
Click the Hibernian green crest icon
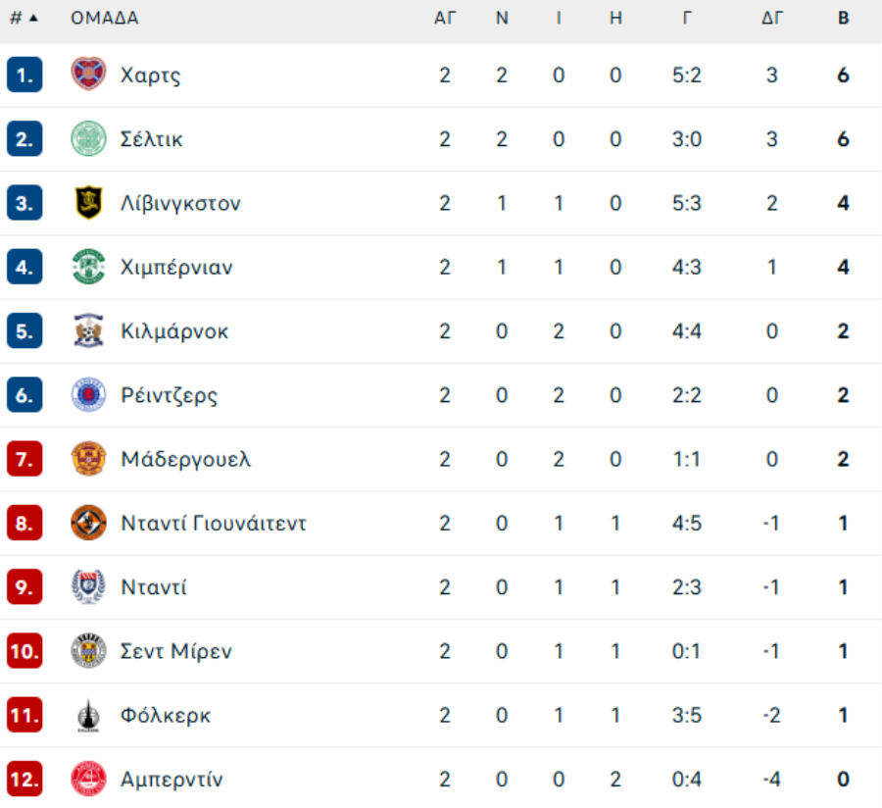pyautogui.click(x=88, y=267)
